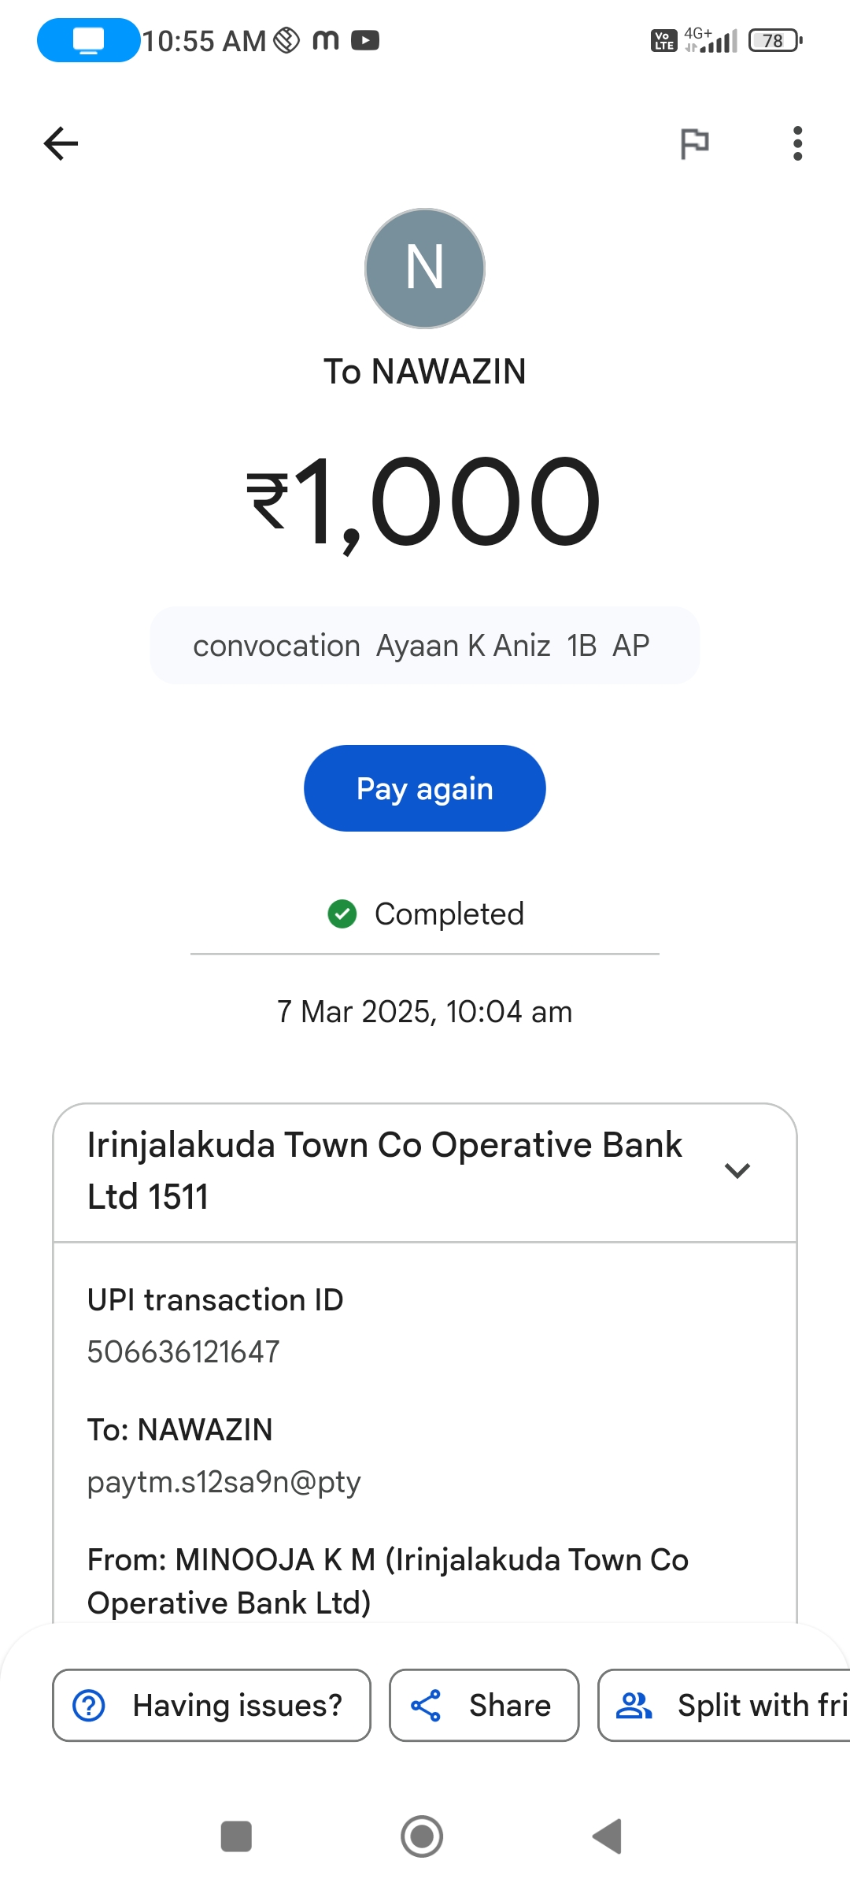850x1890 pixels.
Task: Tap the blue screen cast indicator
Action: point(88,40)
